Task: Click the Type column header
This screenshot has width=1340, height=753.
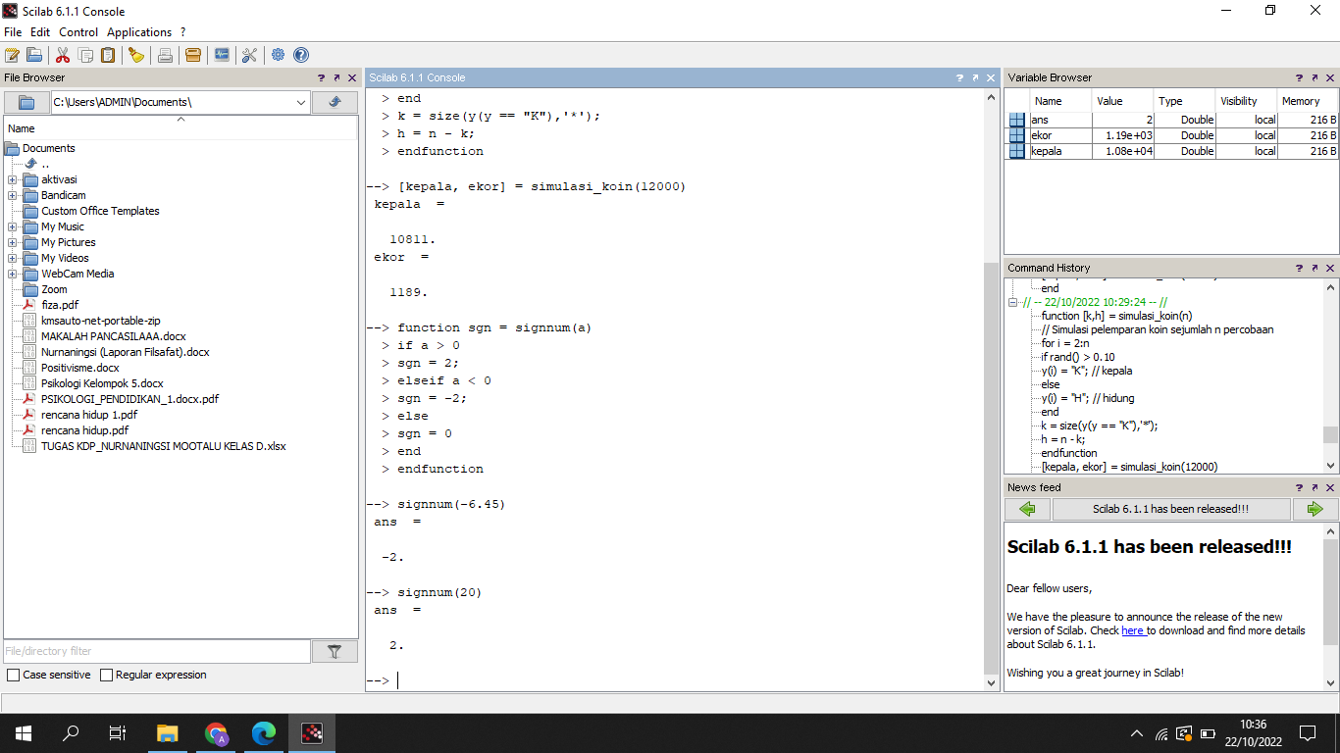Action: [1184, 101]
